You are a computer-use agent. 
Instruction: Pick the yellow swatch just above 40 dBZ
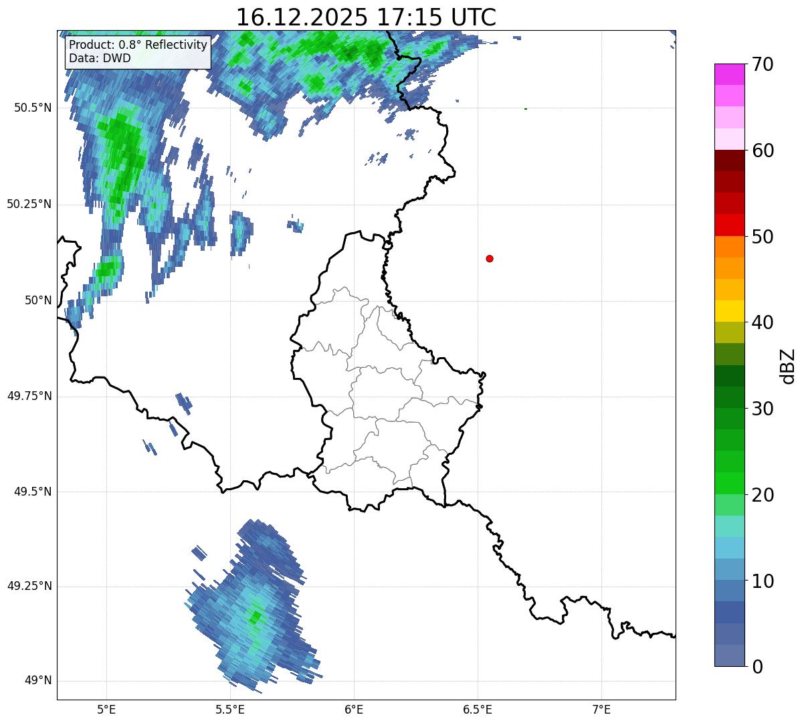[x=729, y=311]
